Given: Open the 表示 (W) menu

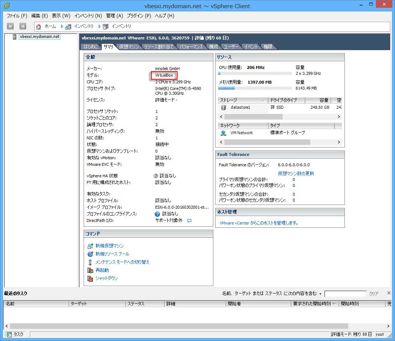Looking at the screenshot, I should [x=61, y=16].
